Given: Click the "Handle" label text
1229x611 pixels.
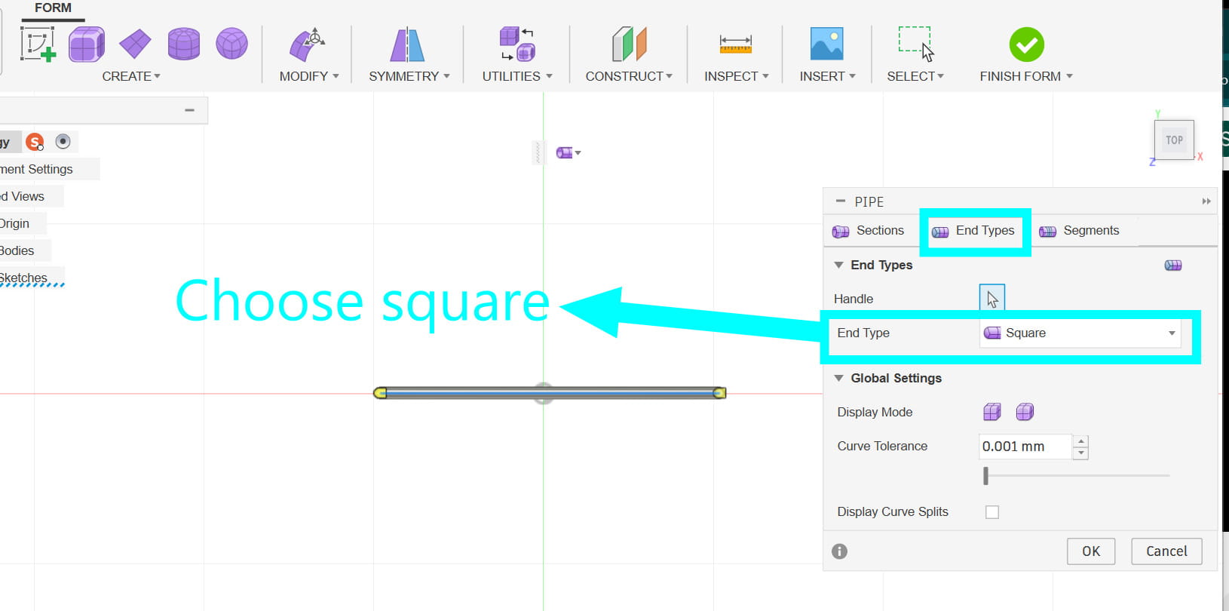Looking at the screenshot, I should (x=854, y=299).
